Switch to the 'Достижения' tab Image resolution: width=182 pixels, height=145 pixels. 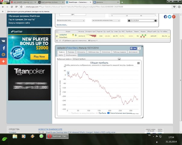pyautogui.click(x=133, y=52)
